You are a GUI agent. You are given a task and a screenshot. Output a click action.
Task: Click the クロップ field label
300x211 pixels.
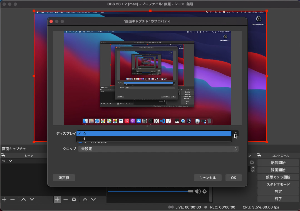[x=70, y=149]
